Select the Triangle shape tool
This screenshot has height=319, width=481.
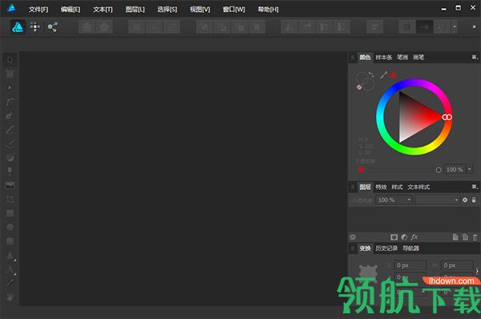(x=10, y=255)
